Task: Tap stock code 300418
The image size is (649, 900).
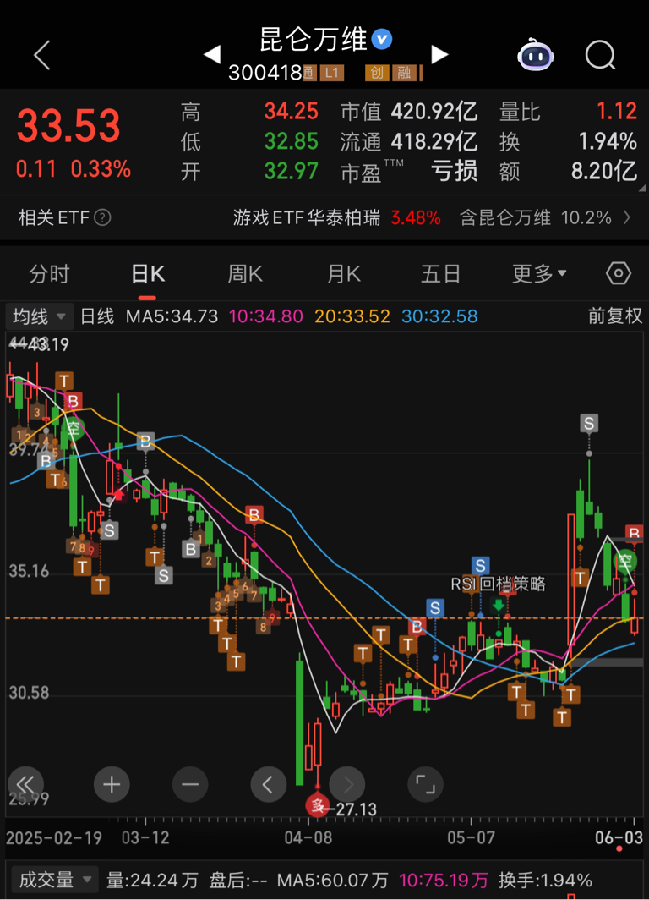Action: pyautogui.click(x=265, y=73)
